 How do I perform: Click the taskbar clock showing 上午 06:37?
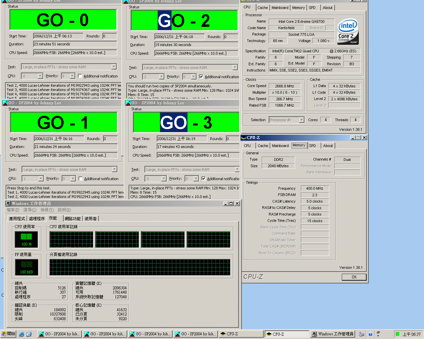pos(412,334)
